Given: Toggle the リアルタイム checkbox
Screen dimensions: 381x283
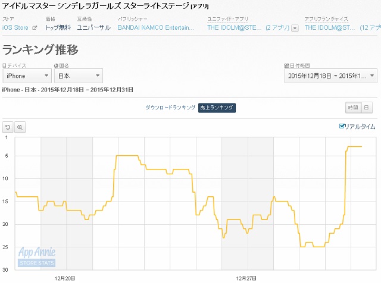Looking at the screenshot, I should [342, 126].
